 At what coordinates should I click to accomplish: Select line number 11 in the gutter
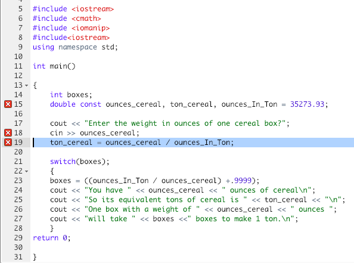[18, 66]
